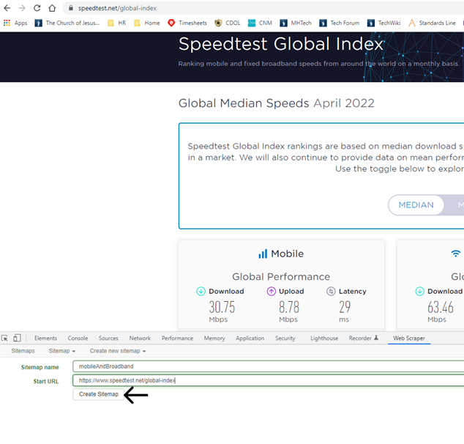
Task: Open the Tech Forum bookmark
Action: (340, 23)
